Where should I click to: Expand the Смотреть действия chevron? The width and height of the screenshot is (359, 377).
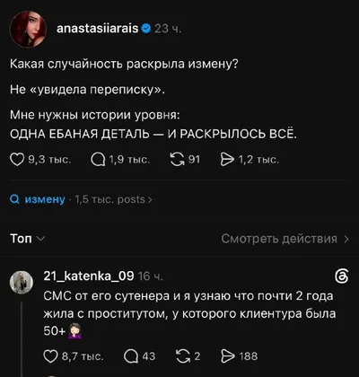tap(346, 239)
